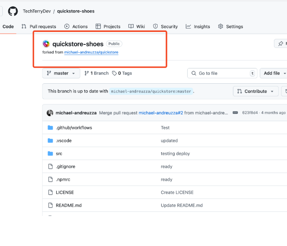Expand the Add file dropdown
287x246 pixels.
274,73
